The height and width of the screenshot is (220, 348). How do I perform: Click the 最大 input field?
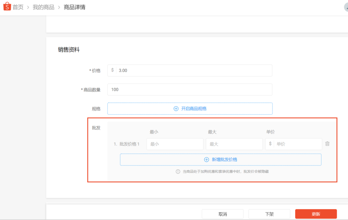pos(234,144)
